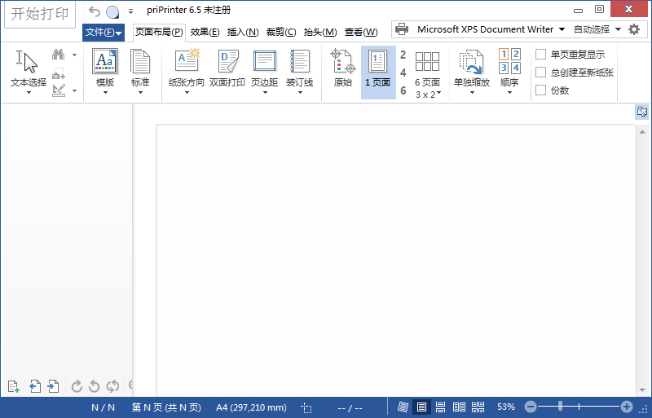The image size is (652, 418).
Task: Open the 模版 template gallery
Action: click(105, 72)
